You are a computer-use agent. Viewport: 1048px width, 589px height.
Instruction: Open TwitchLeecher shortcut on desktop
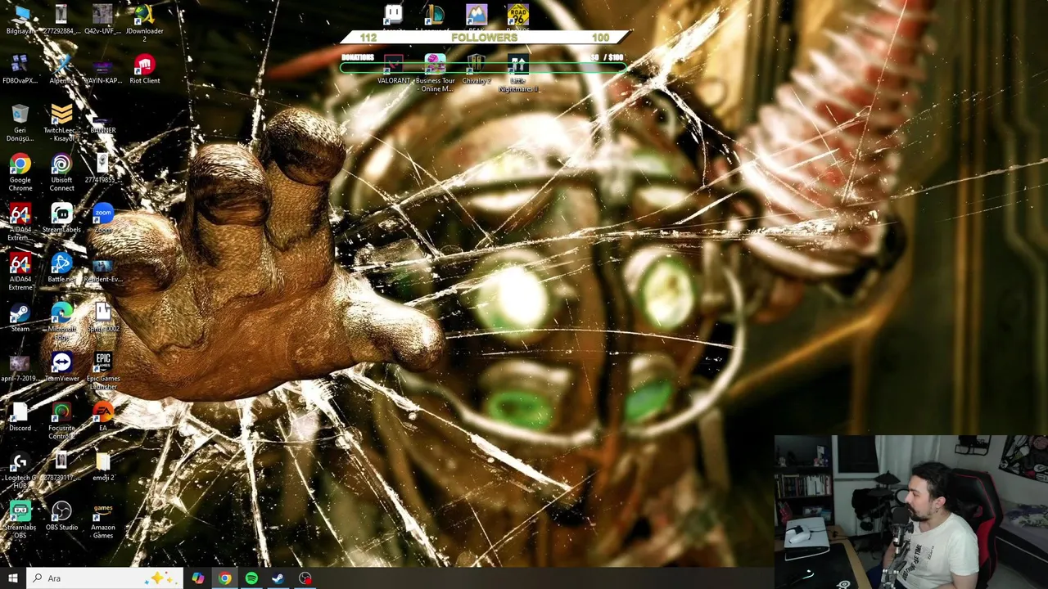(x=61, y=123)
